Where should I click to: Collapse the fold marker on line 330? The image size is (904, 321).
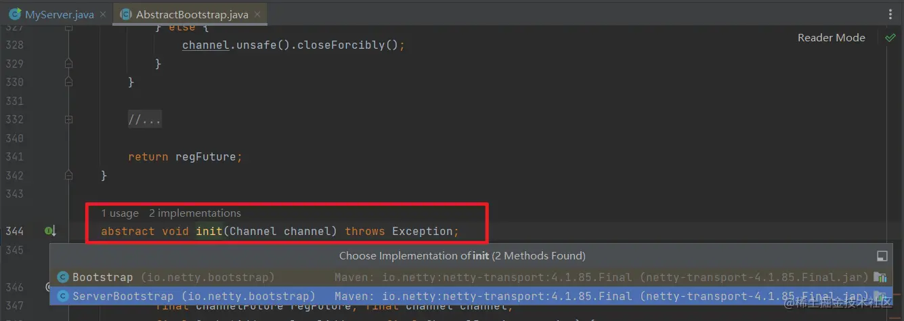click(x=68, y=82)
